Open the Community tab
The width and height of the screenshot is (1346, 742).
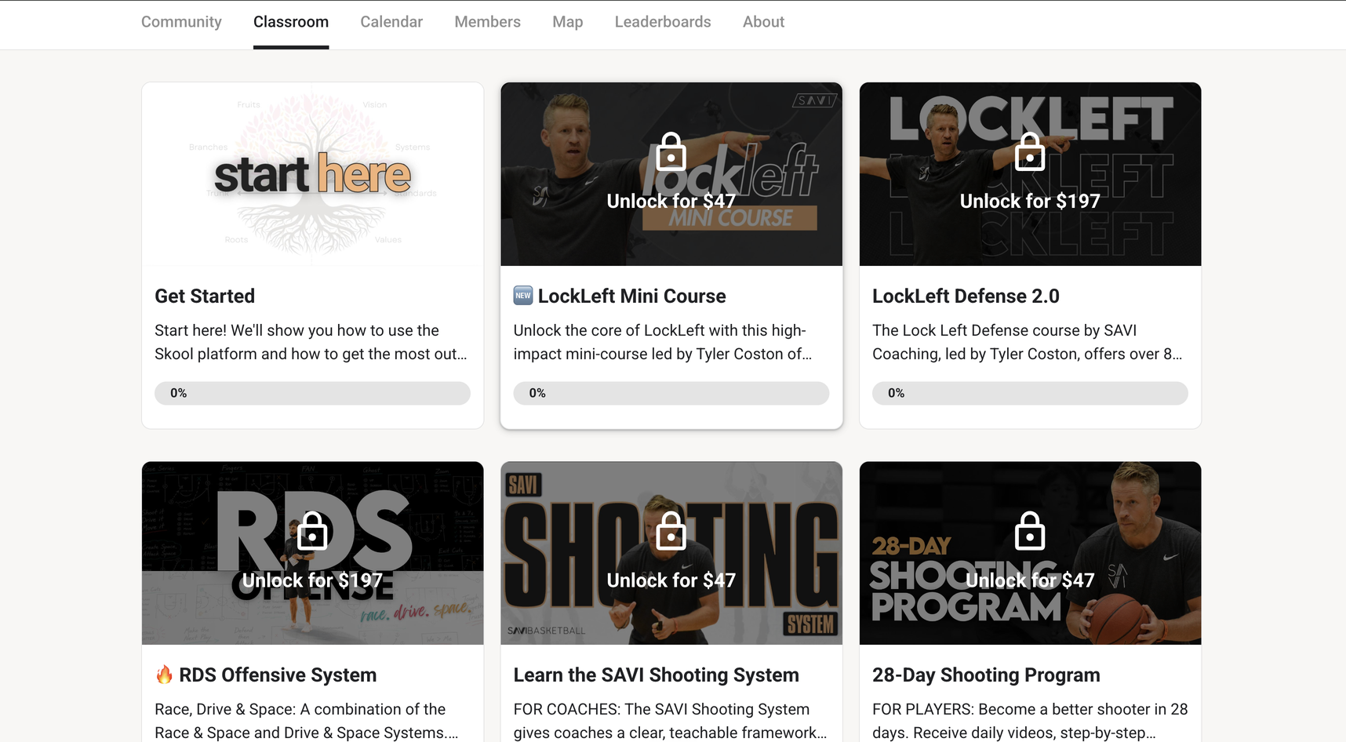coord(181,22)
